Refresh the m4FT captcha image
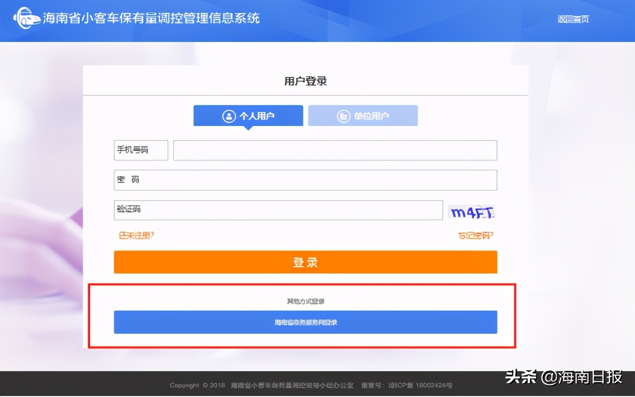This screenshot has width=635, height=397. click(472, 212)
